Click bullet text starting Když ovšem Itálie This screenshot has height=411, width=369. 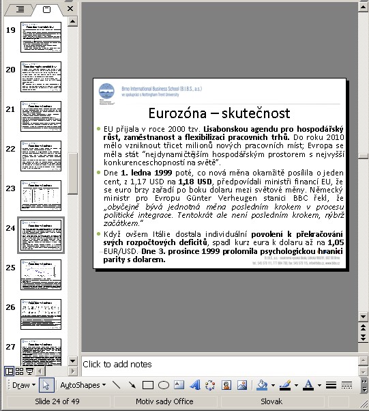[x=224, y=246]
